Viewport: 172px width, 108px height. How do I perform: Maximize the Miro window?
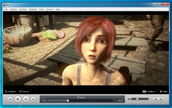click(x=159, y=4)
